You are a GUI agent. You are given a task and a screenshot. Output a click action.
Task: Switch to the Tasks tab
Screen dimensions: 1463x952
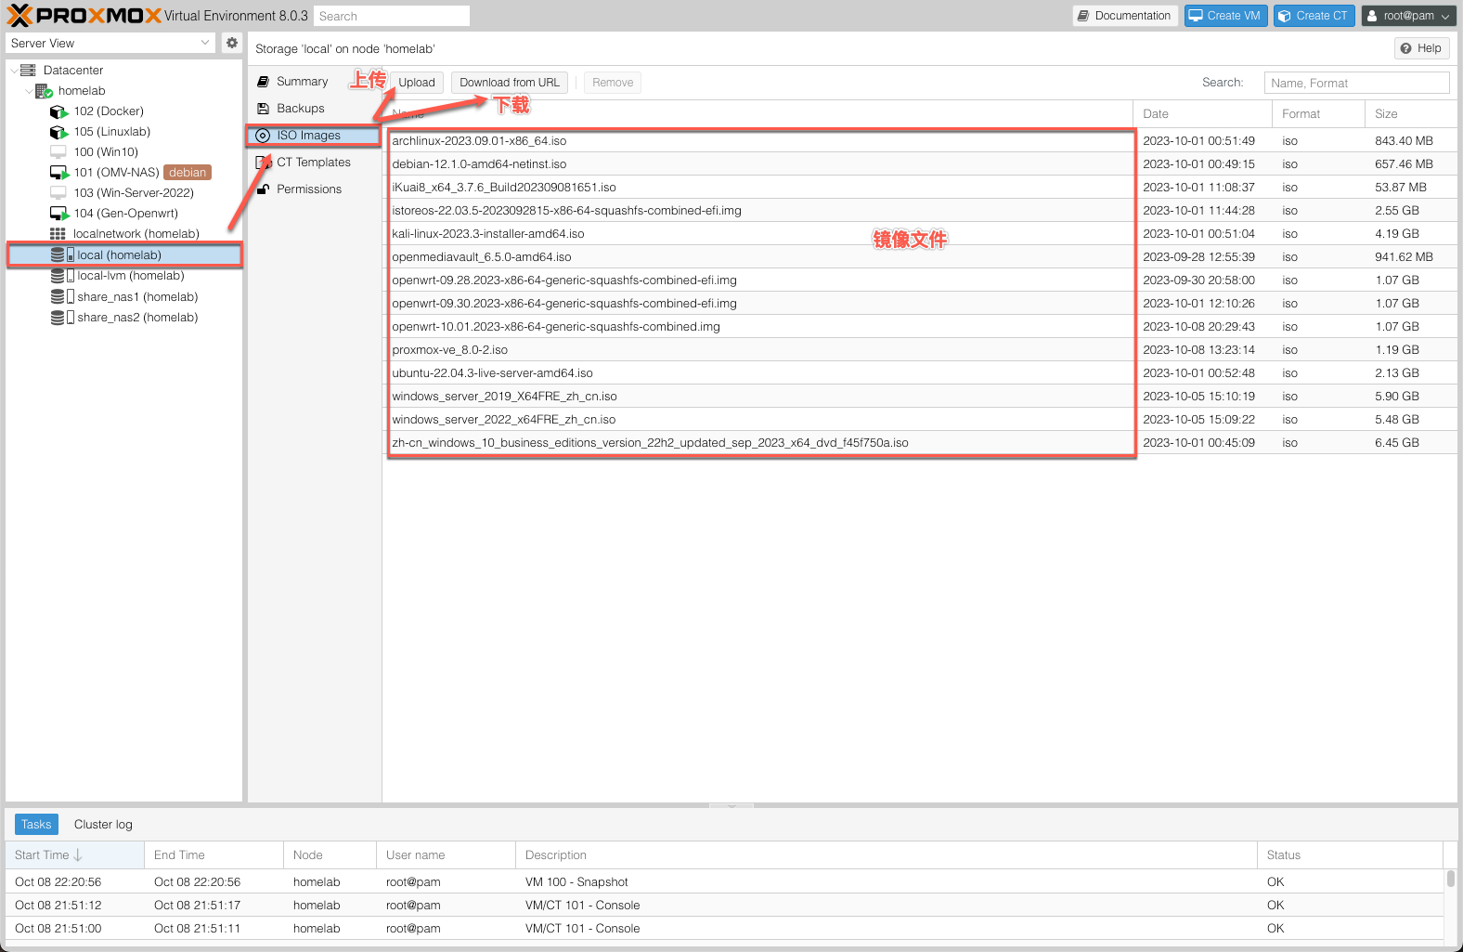pyautogui.click(x=36, y=825)
